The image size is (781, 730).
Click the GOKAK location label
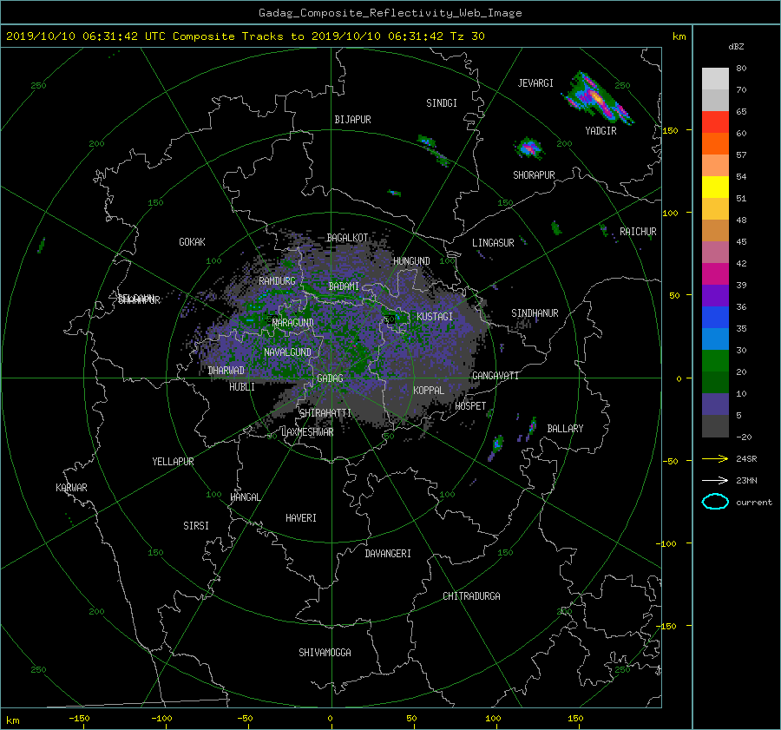click(193, 242)
